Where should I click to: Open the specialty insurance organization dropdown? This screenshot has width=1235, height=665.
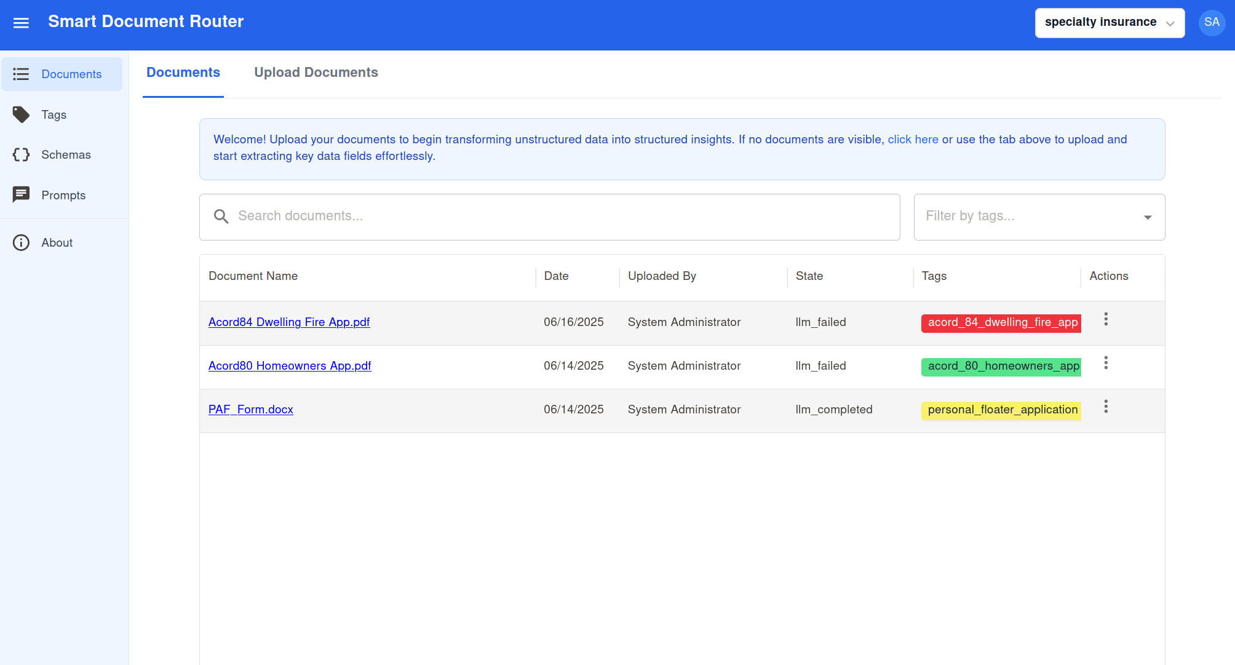click(1109, 23)
